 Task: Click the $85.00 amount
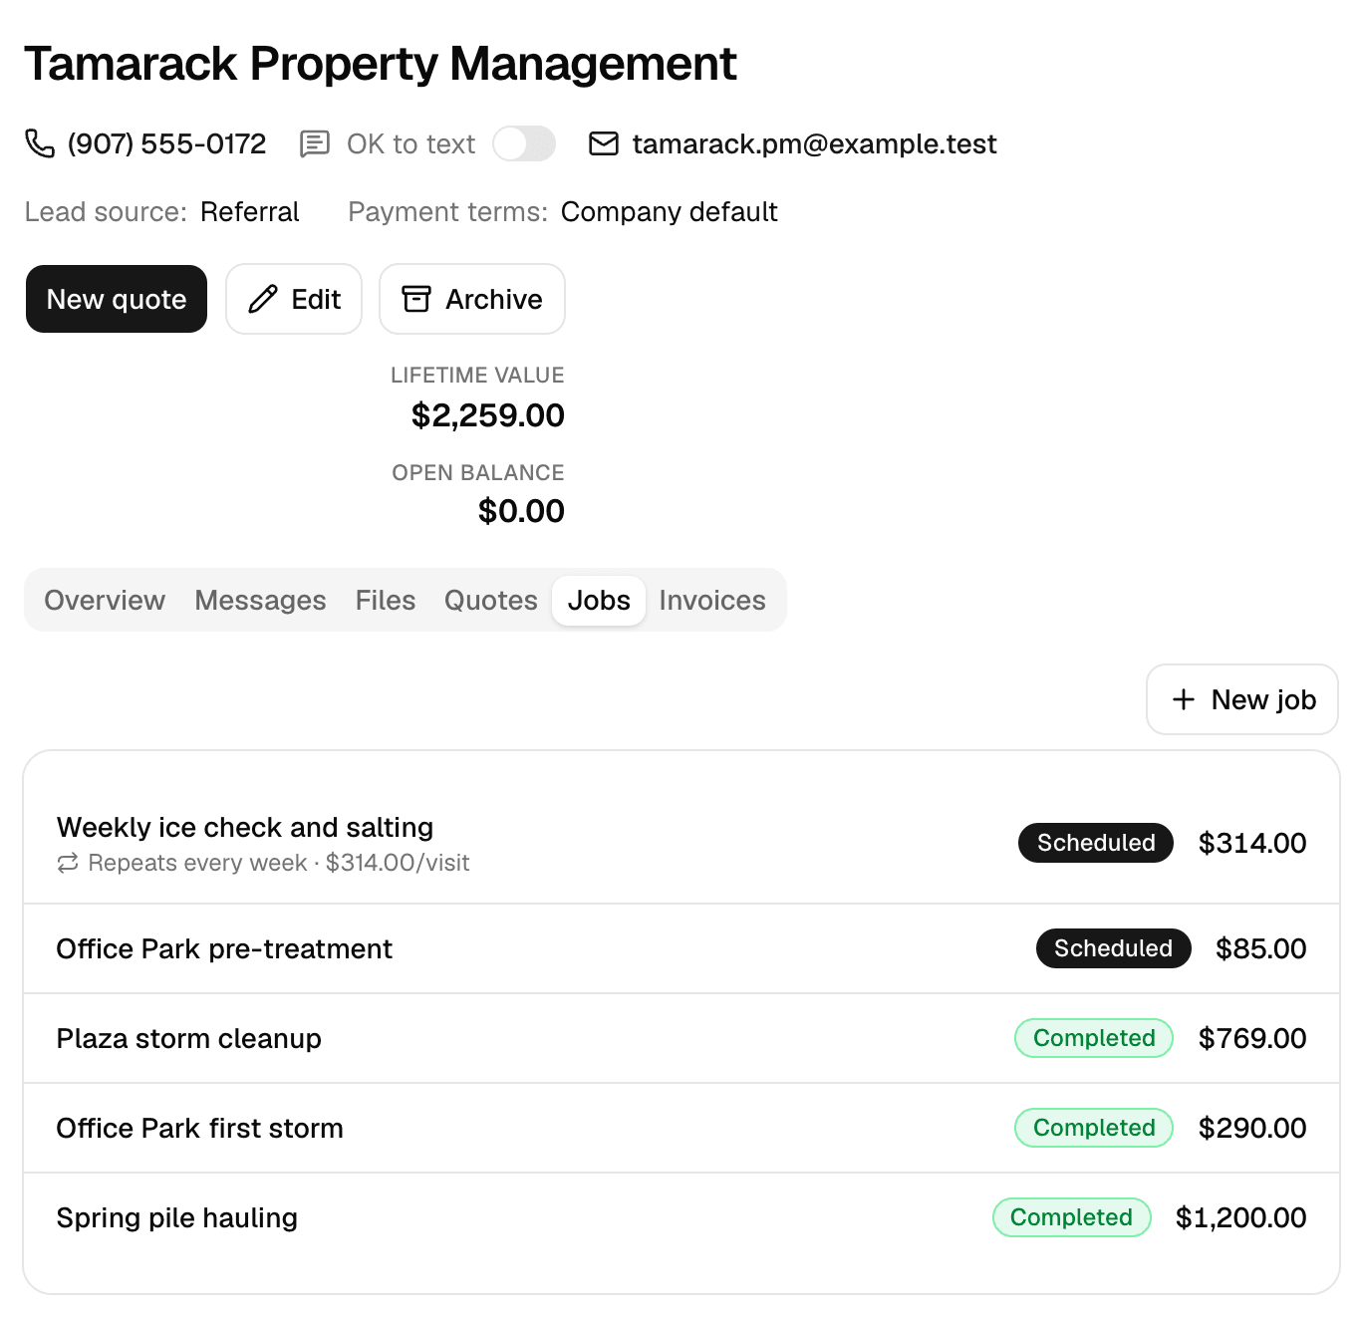tap(1260, 948)
